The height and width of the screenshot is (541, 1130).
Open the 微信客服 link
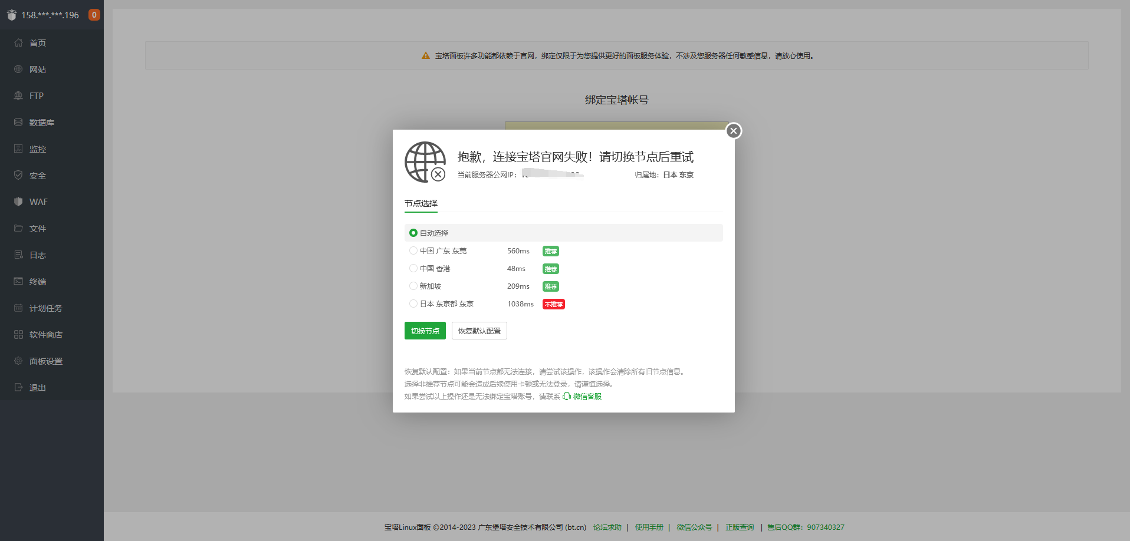[x=587, y=397]
